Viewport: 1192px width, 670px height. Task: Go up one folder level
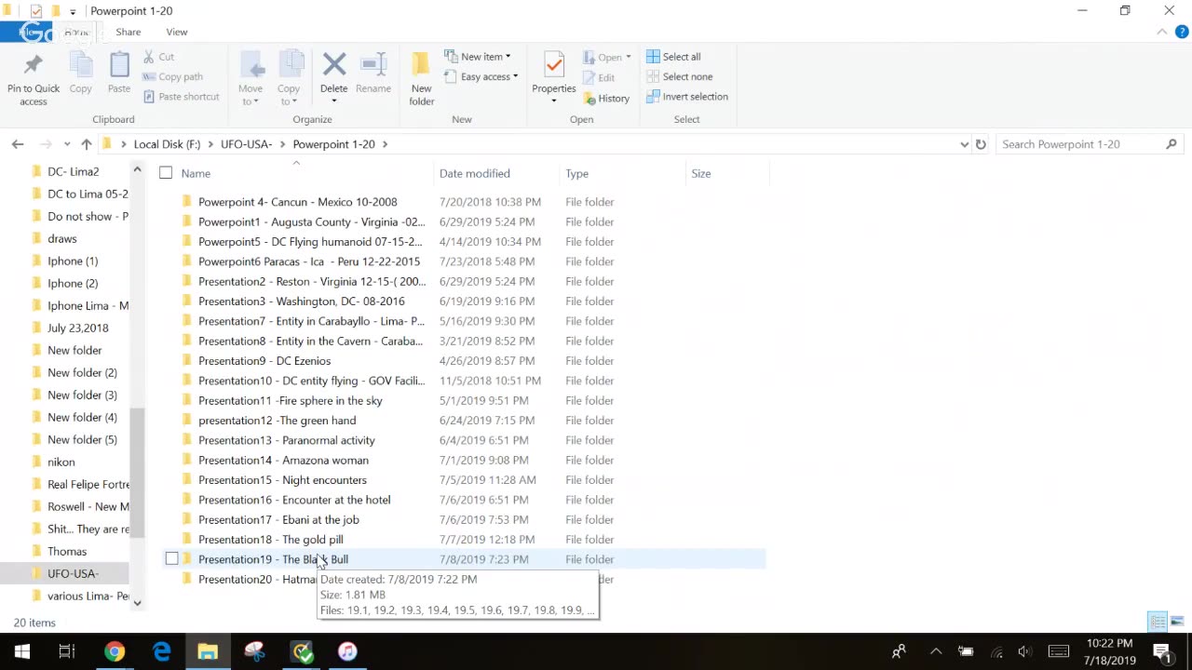tap(87, 144)
